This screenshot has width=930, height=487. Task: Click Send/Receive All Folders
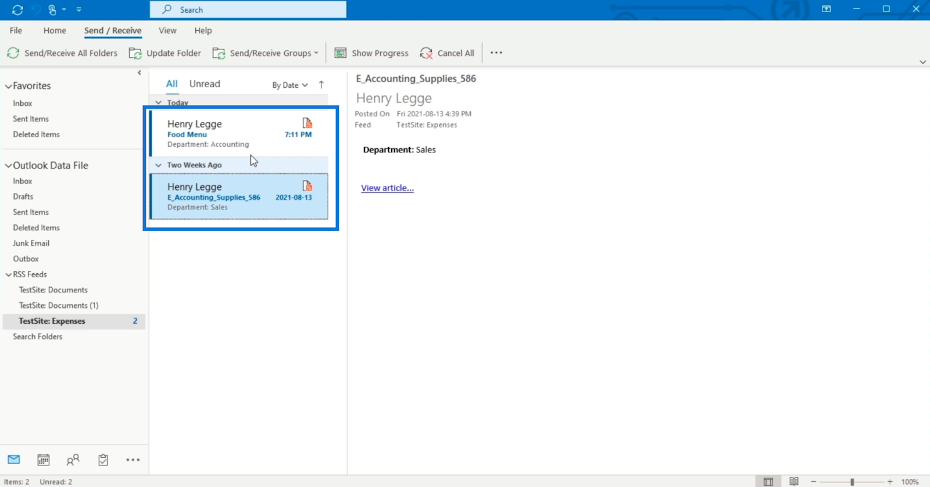(x=62, y=53)
